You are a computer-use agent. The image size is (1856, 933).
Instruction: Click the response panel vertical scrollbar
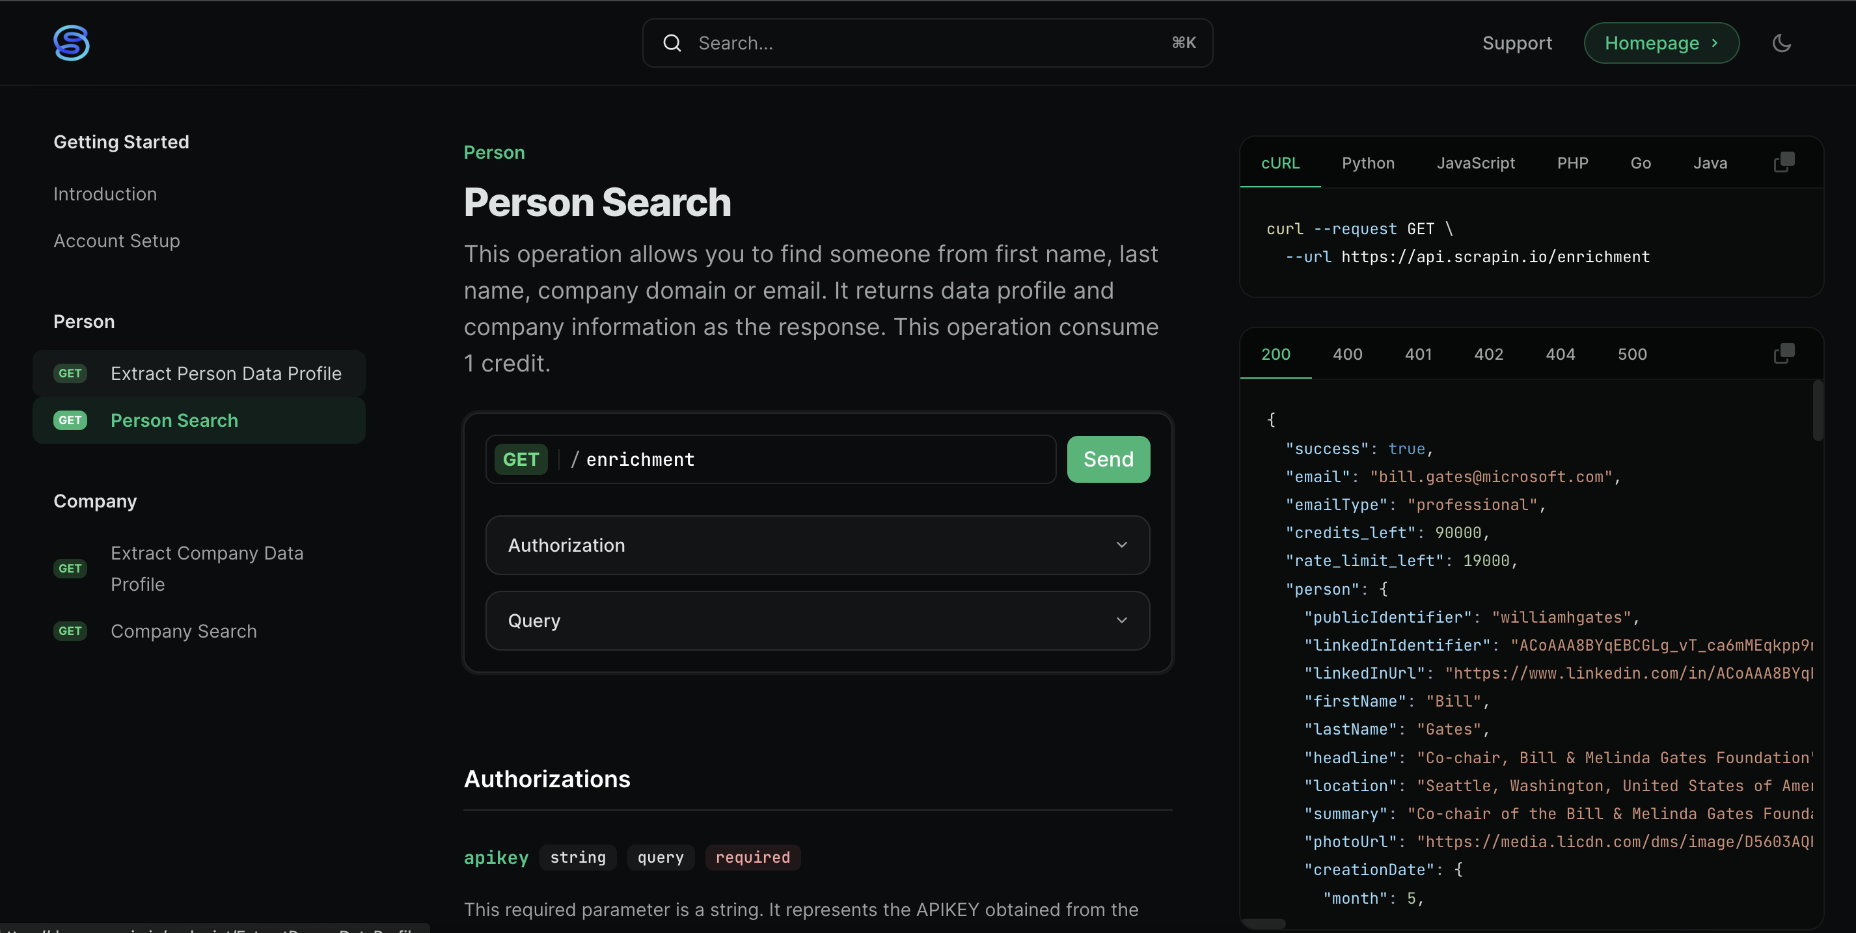click(1818, 411)
